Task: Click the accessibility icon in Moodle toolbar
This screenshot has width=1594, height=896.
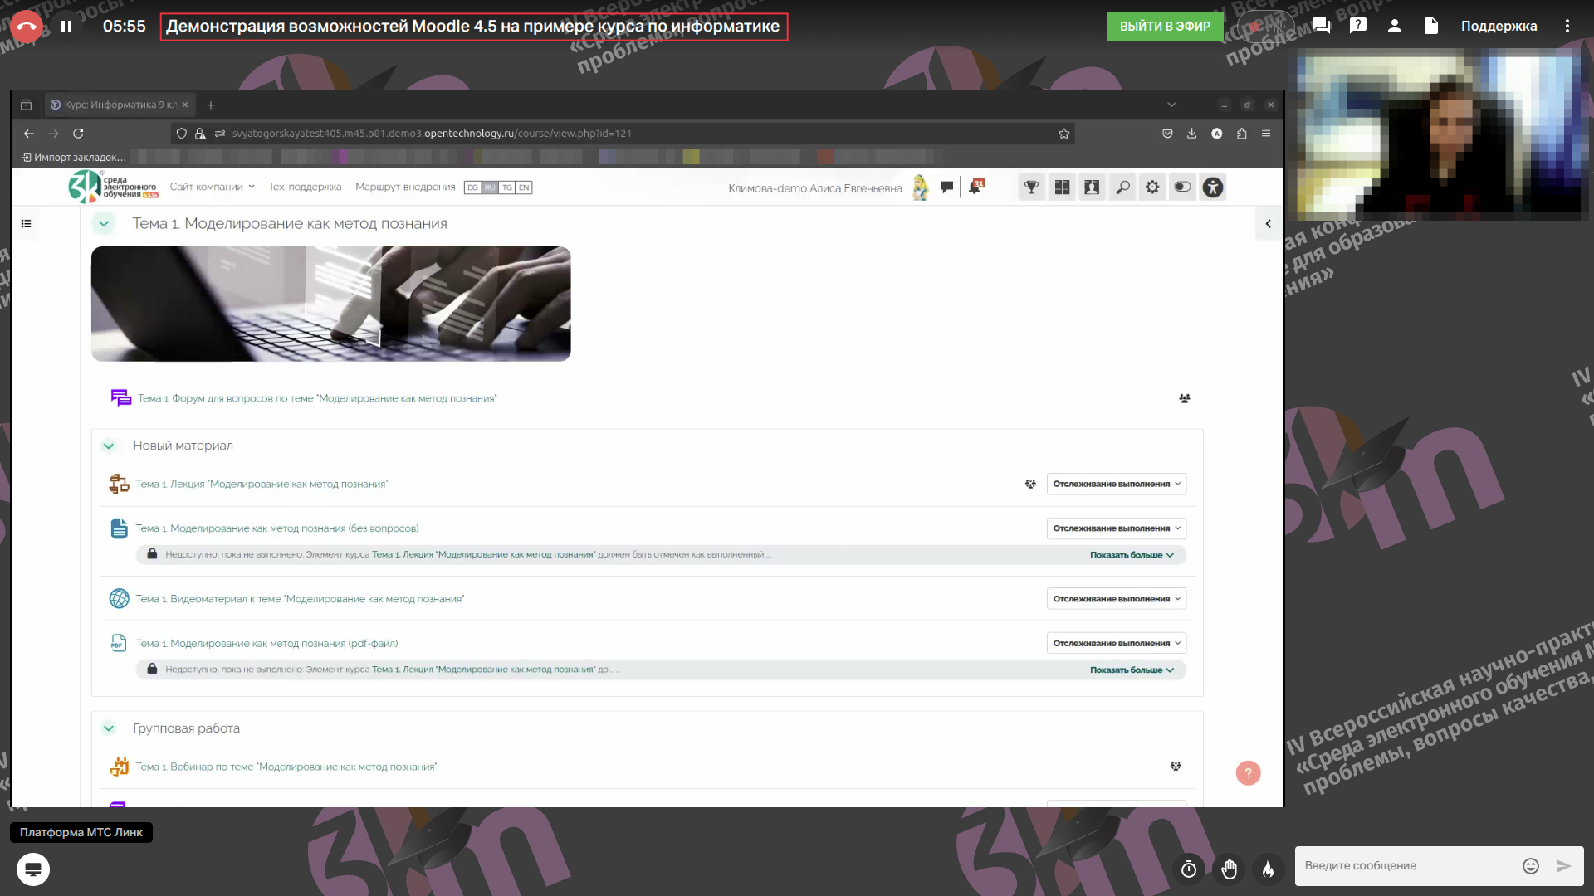Action: (x=1213, y=187)
